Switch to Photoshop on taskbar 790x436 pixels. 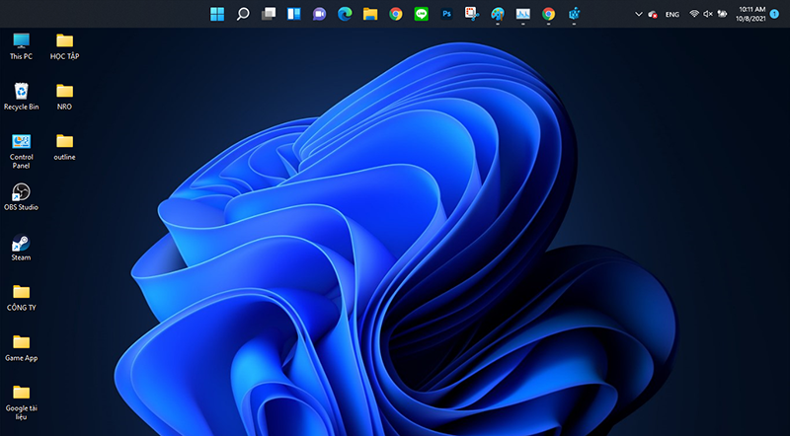pyautogui.click(x=446, y=14)
